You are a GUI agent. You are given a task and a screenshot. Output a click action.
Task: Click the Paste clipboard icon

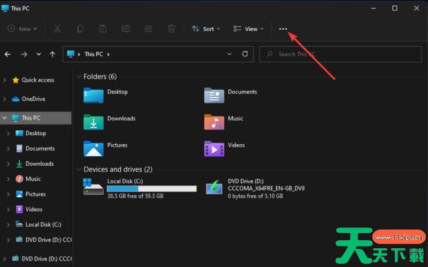(x=103, y=29)
